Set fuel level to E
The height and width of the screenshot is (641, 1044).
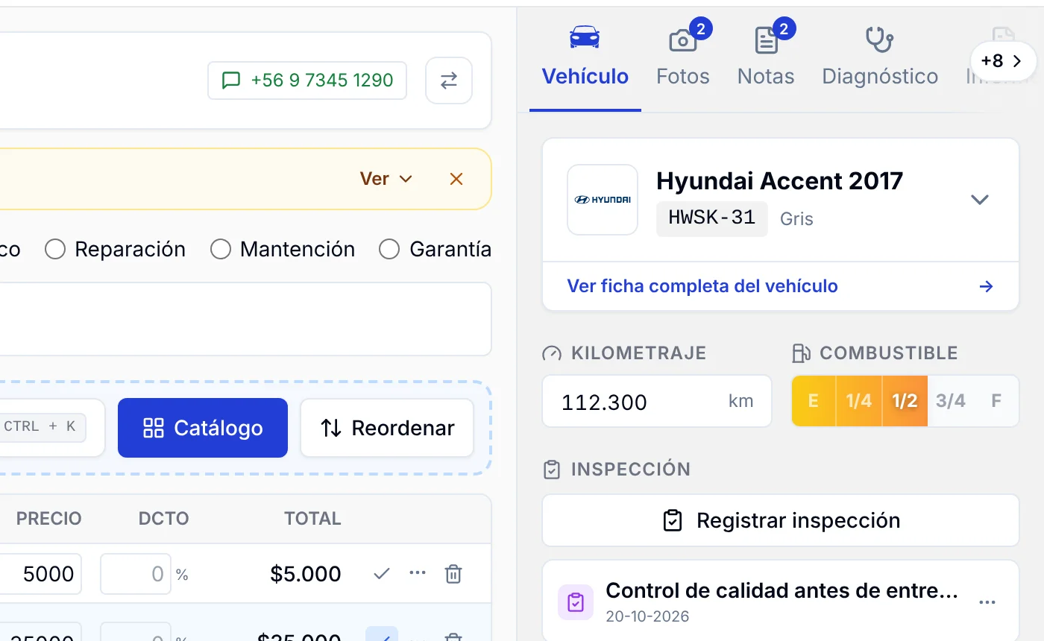(x=814, y=401)
